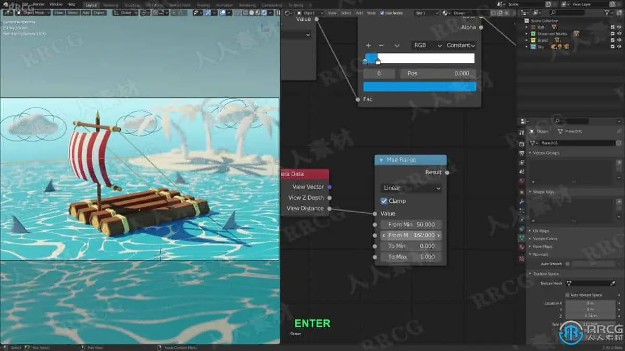Screen dimensions: 625x351
Task: Click the Alpha output socket
Action: (x=481, y=27)
